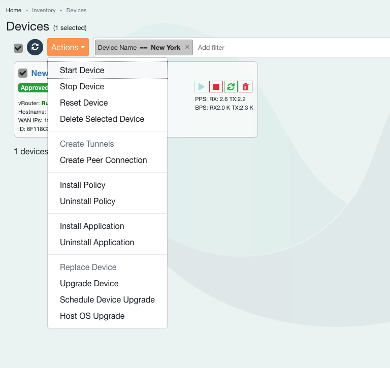The image size is (390, 368).
Task: Select Uninstall Application in the menu
Action: pos(97,242)
